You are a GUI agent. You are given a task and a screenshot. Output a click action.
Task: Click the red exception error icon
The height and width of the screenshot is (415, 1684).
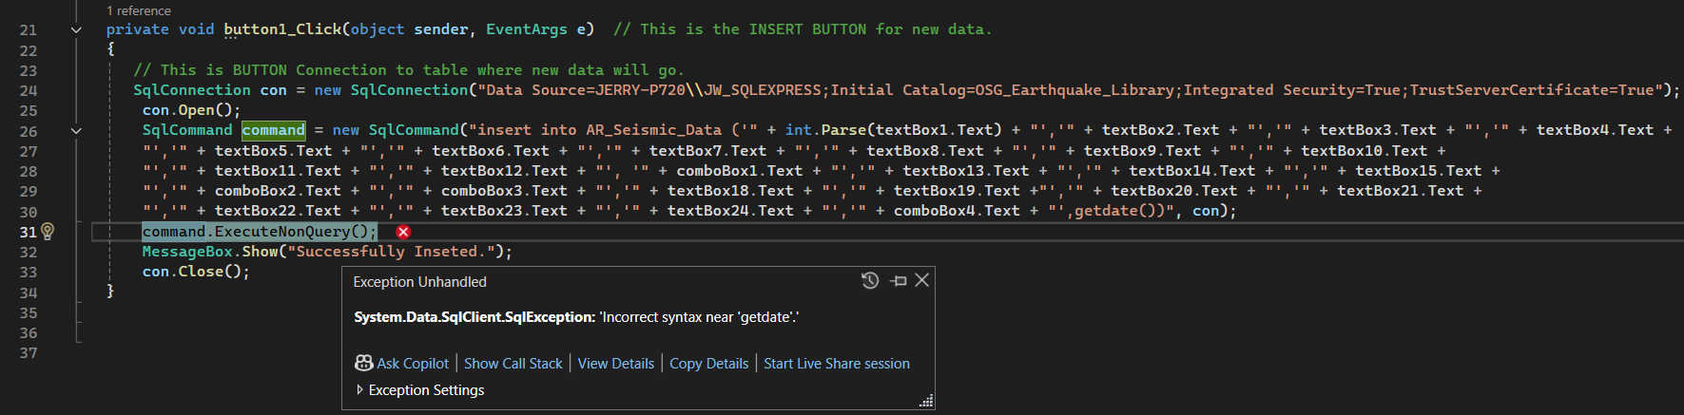point(403,232)
